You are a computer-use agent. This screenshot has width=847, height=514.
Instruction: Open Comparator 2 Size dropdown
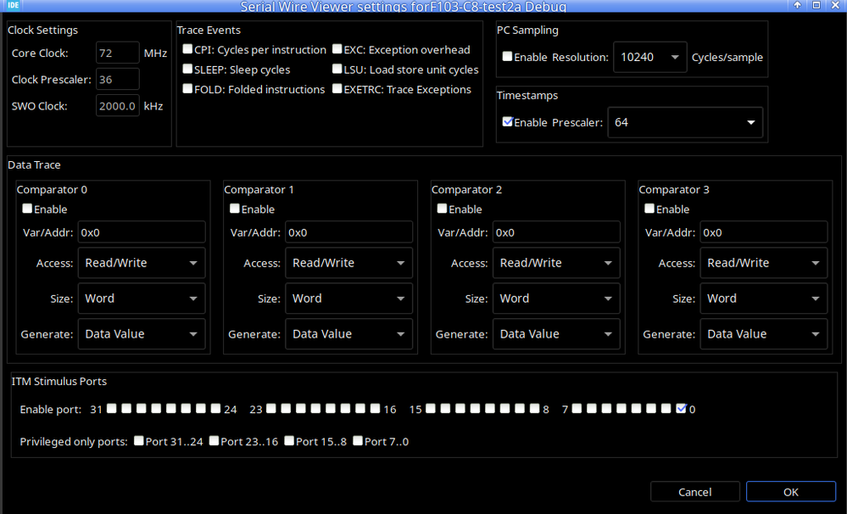(556, 299)
